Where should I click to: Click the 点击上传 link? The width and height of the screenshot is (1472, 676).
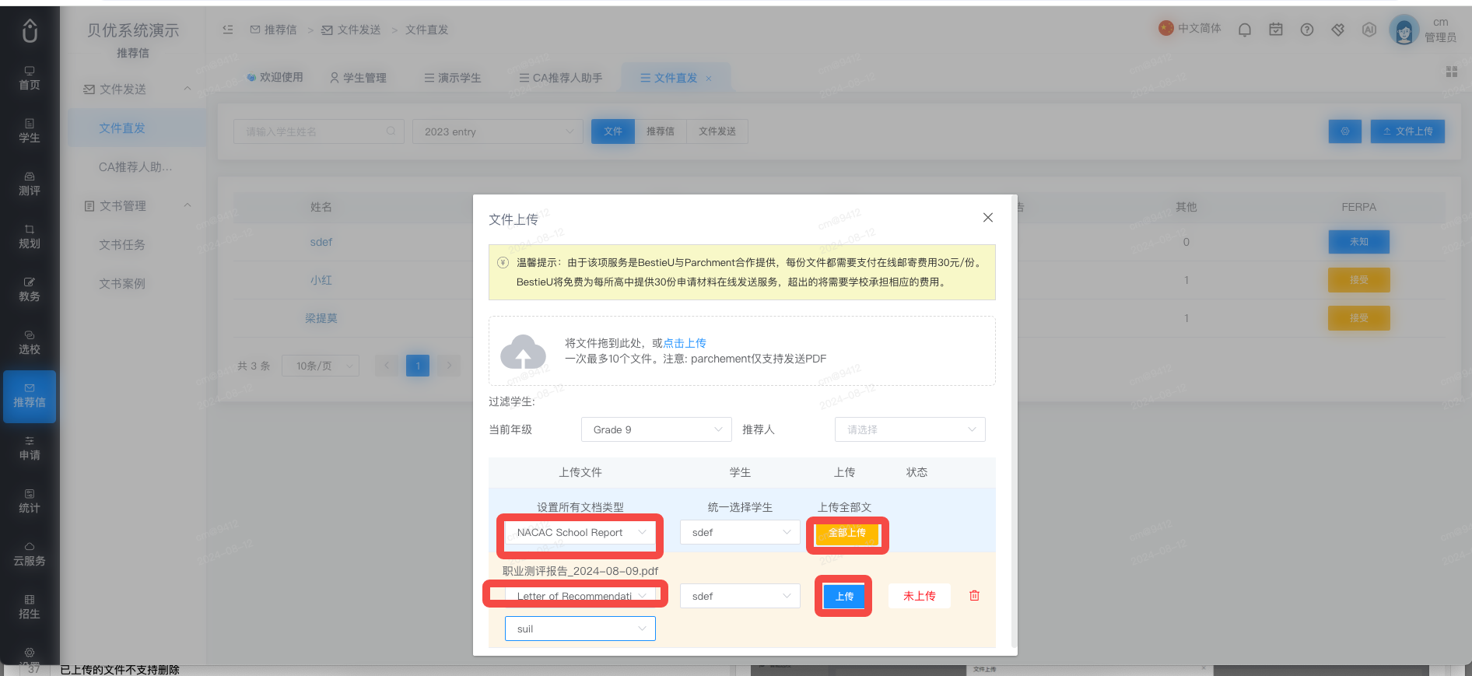[685, 343]
